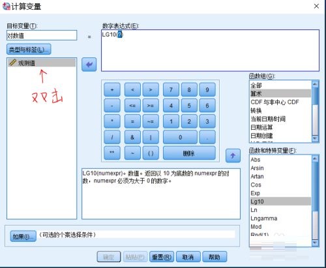Select 日期创建 function group
This screenshot has width=326, height=268.
[x=280, y=136]
